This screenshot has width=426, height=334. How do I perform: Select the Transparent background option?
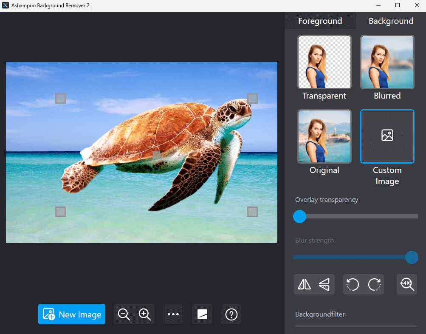coord(324,62)
